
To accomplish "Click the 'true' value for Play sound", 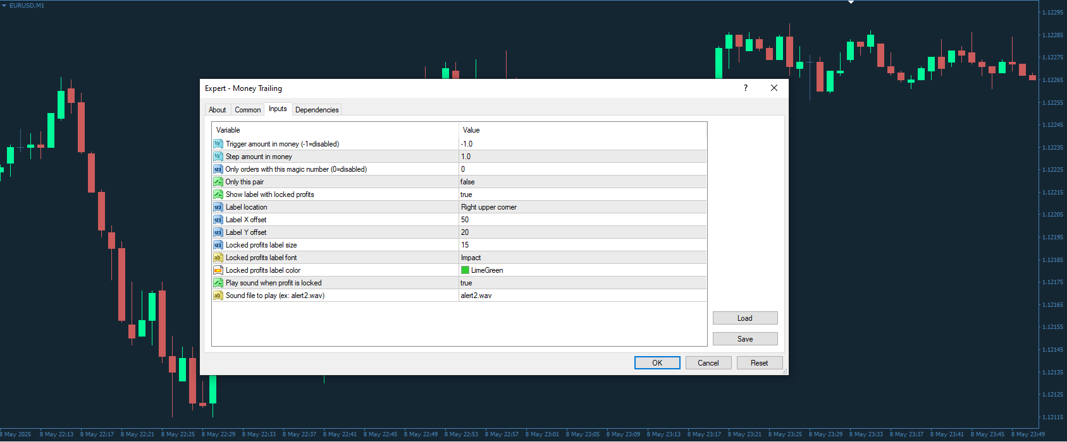I will click(x=466, y=283).
